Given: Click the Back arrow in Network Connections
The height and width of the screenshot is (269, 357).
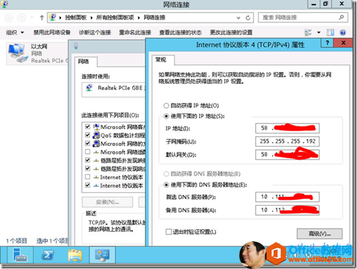Looking at the screenshot, I should tap(9, 17).
